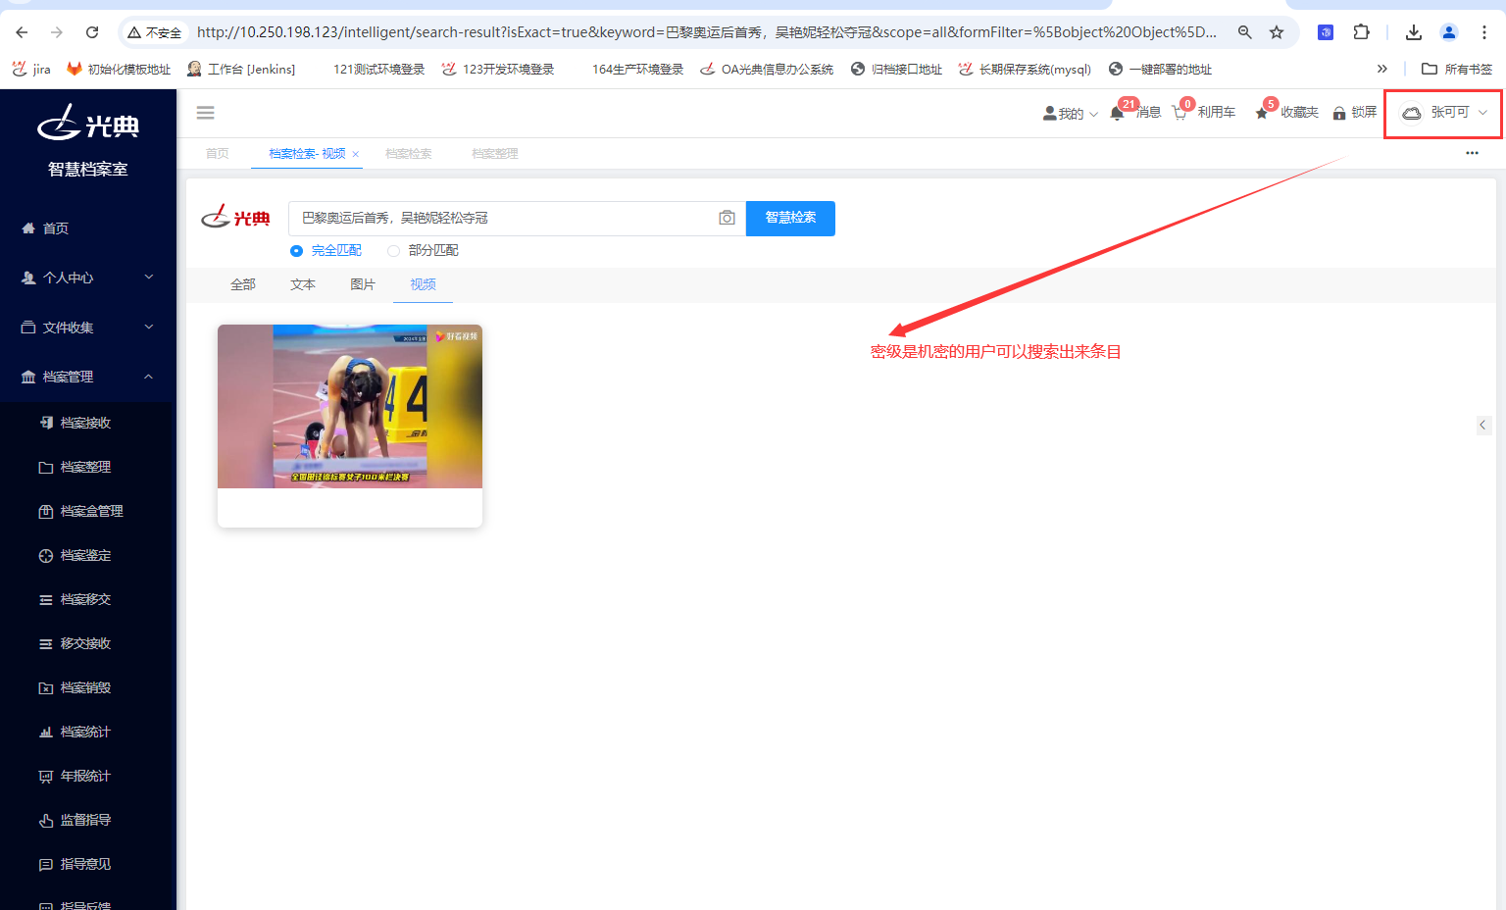This screenshot has width=1506, height=910.
Task: Open the 利用车 cart icon
Action: pos(1180,113)
